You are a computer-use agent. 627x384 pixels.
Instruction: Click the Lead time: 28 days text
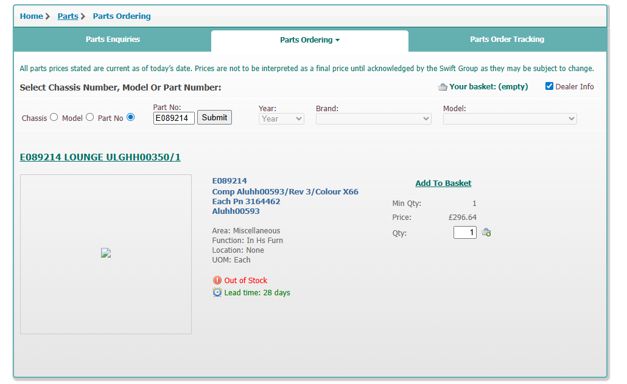[x=257, y=293]
